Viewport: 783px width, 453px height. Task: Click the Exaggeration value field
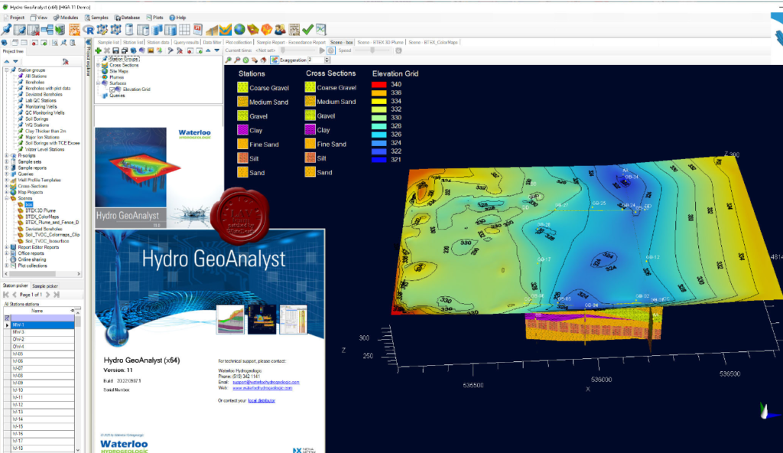(316, 60)
